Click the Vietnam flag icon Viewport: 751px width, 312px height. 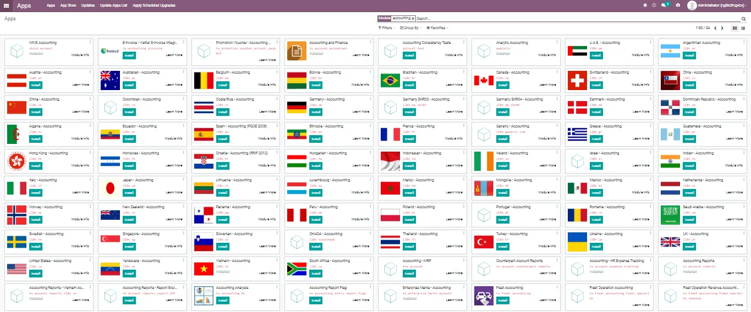(x=204, y=269)
